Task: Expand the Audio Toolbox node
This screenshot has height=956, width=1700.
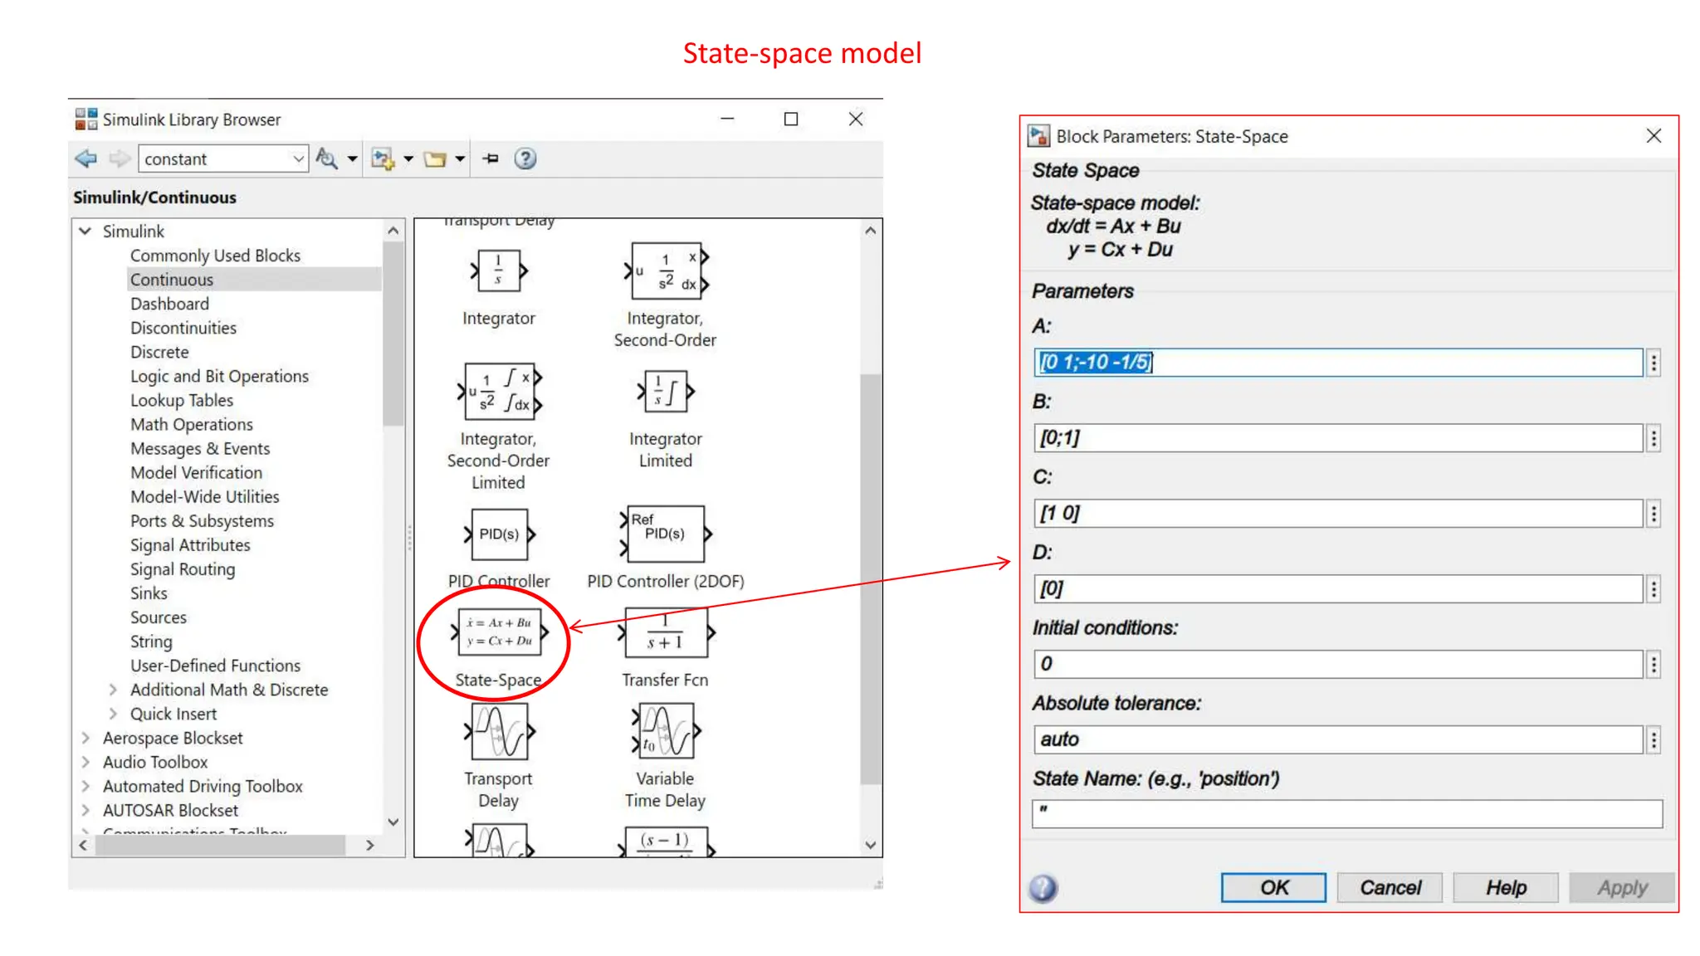Action: click(x=85, y=761)
